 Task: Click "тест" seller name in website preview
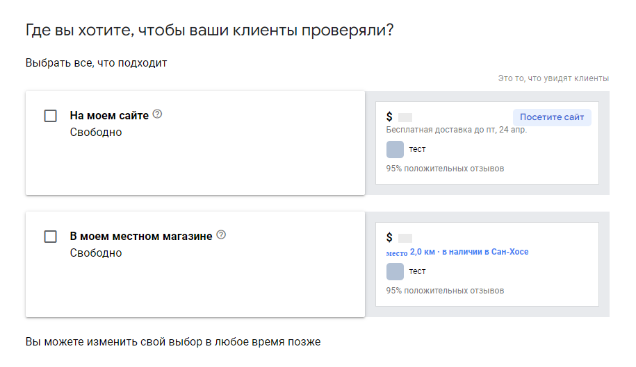pos(417,149)
